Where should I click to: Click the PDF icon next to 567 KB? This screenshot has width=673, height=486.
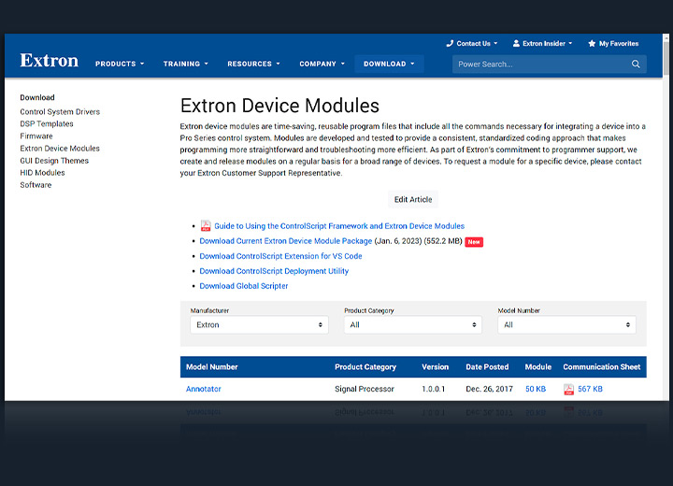(x=568, y=389)
